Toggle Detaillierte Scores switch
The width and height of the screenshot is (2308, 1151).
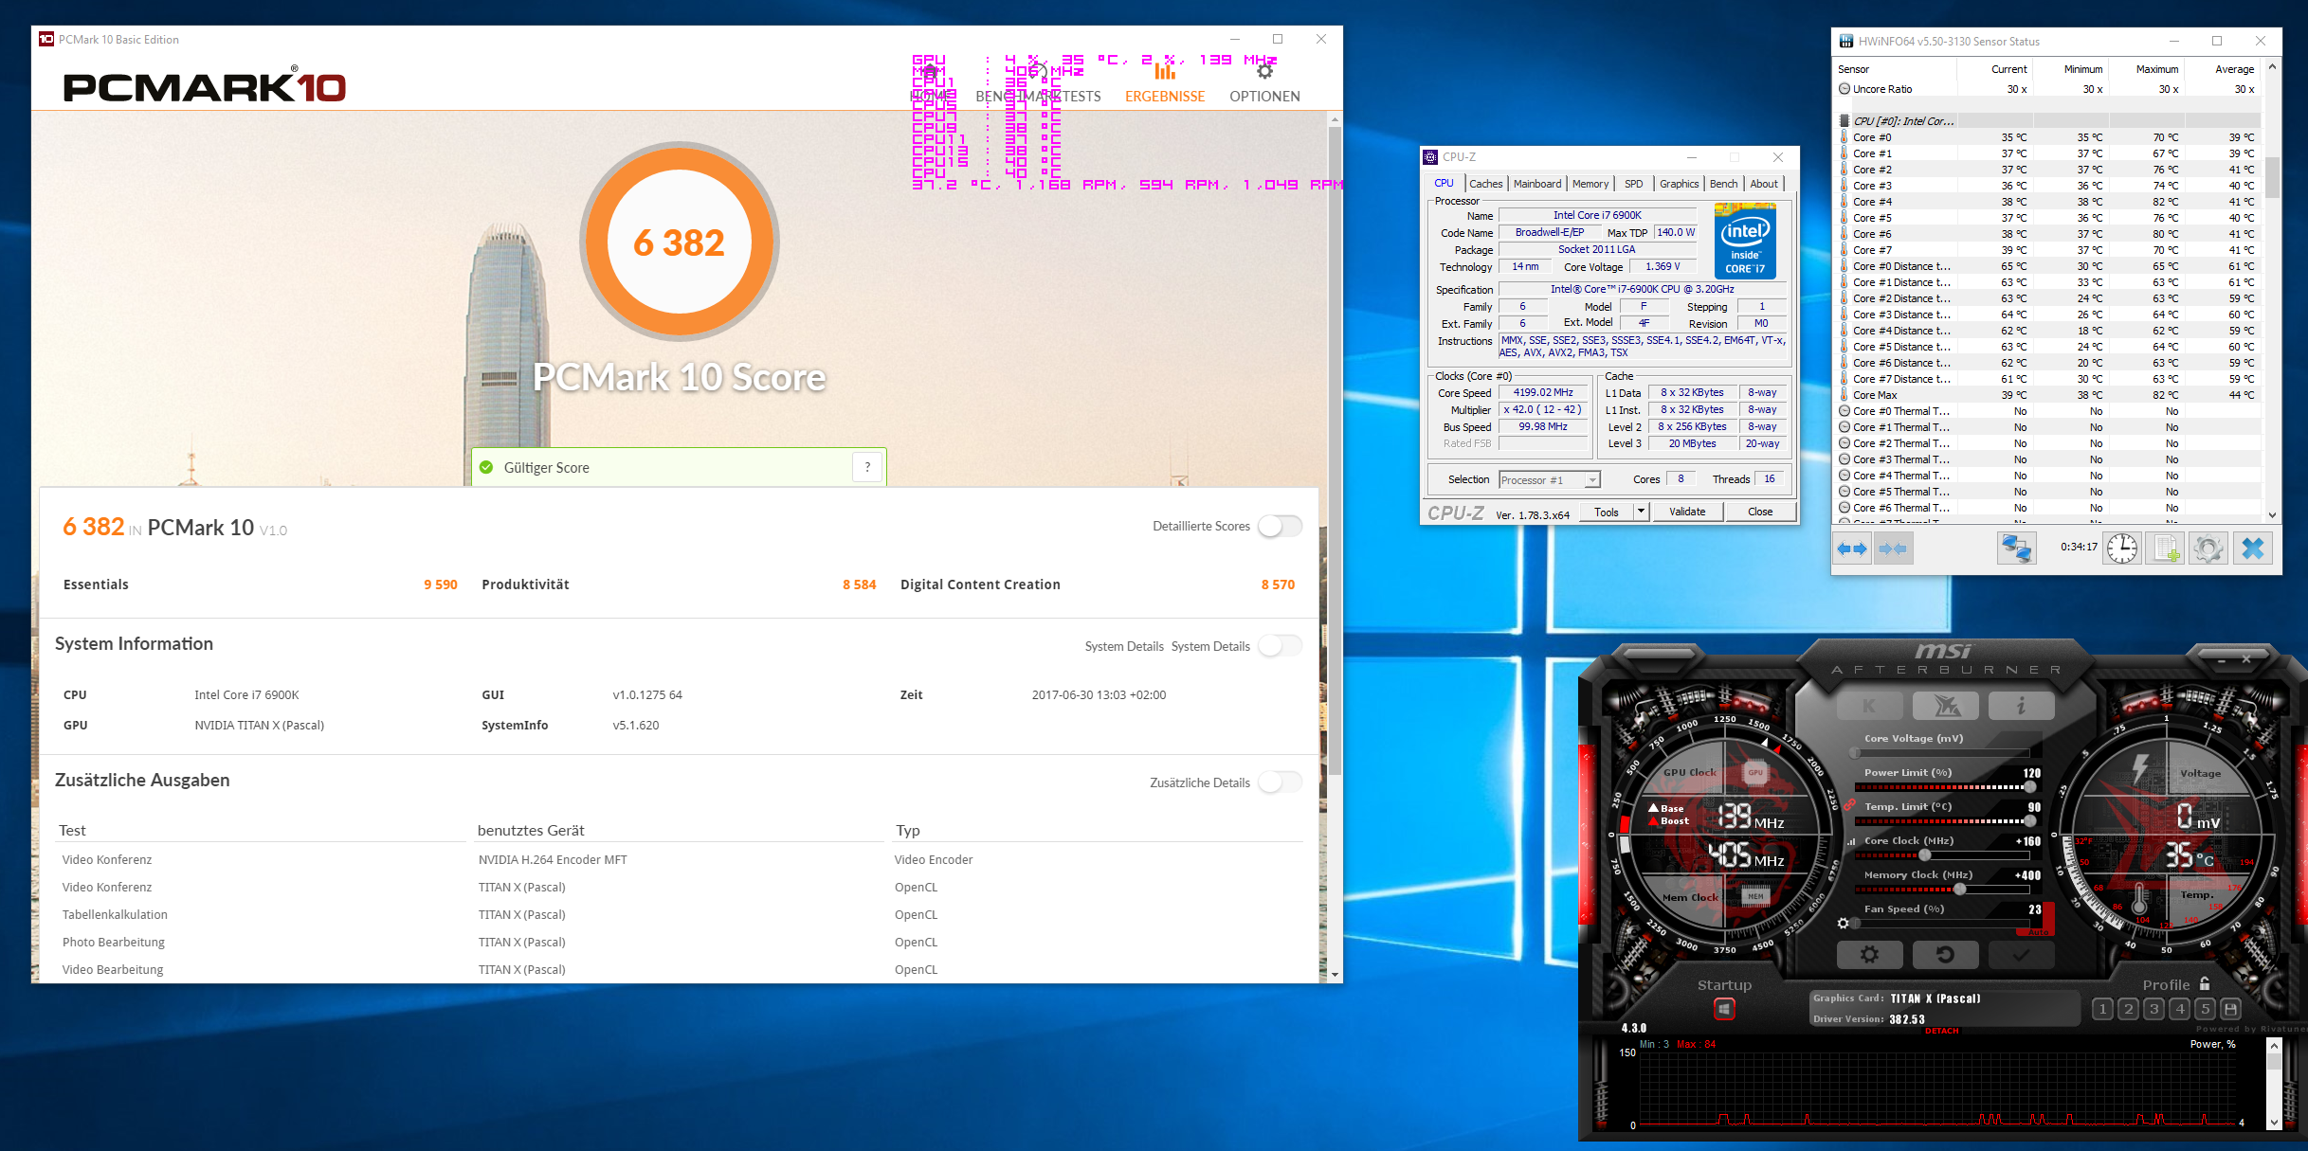pyautogui.click(x=1280, y=527)
